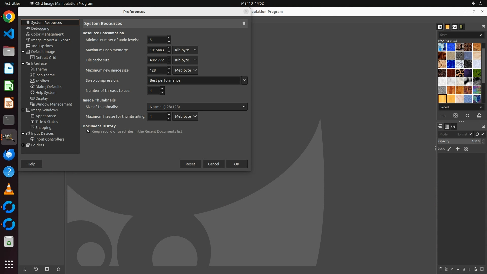Click the lock pixels brush icon
This screenshot has height=274, width=487.
pos(449,149)
